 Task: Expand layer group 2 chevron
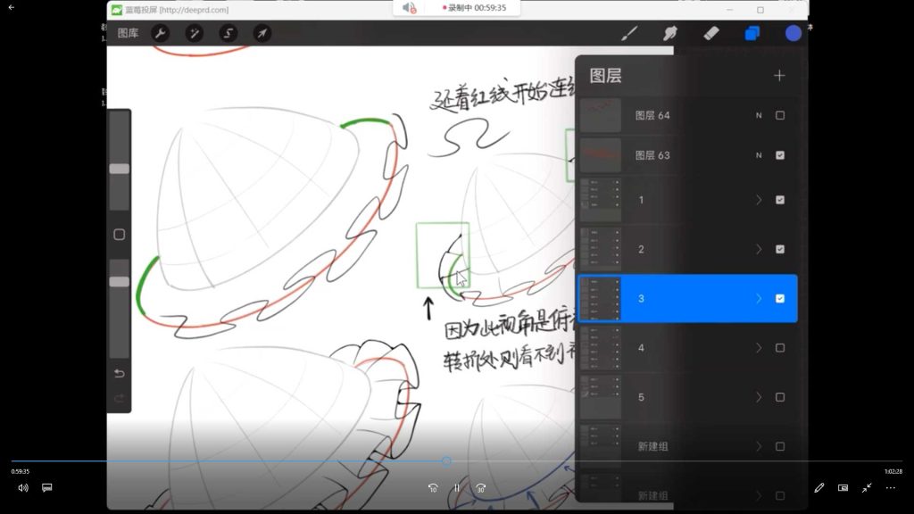[x=759, y=249]
